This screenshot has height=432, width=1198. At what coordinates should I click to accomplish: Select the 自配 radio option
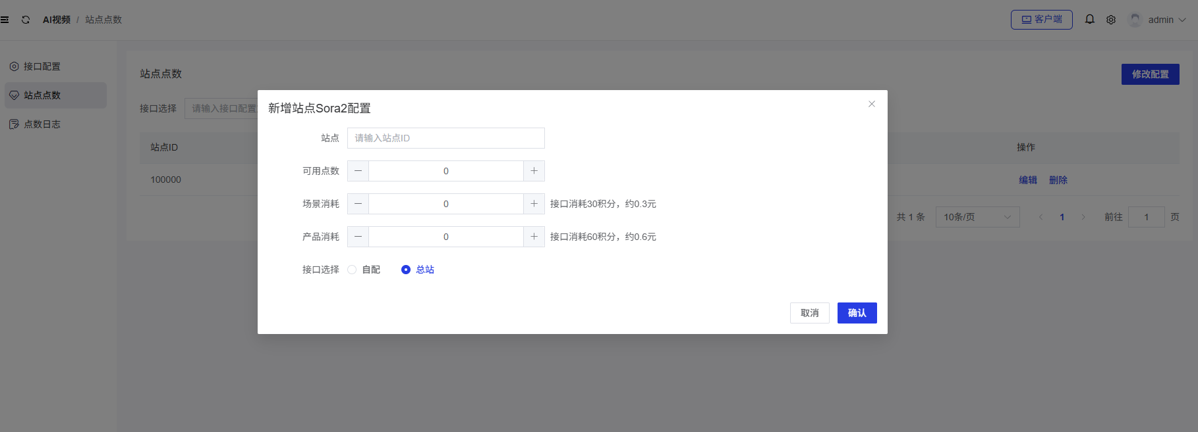pos(353,270)
